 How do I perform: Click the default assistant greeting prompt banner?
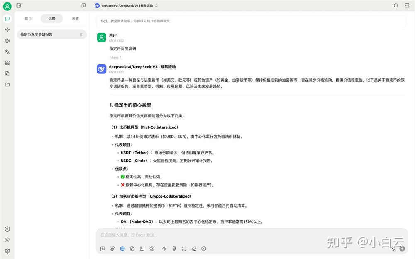tap(251, 21)
